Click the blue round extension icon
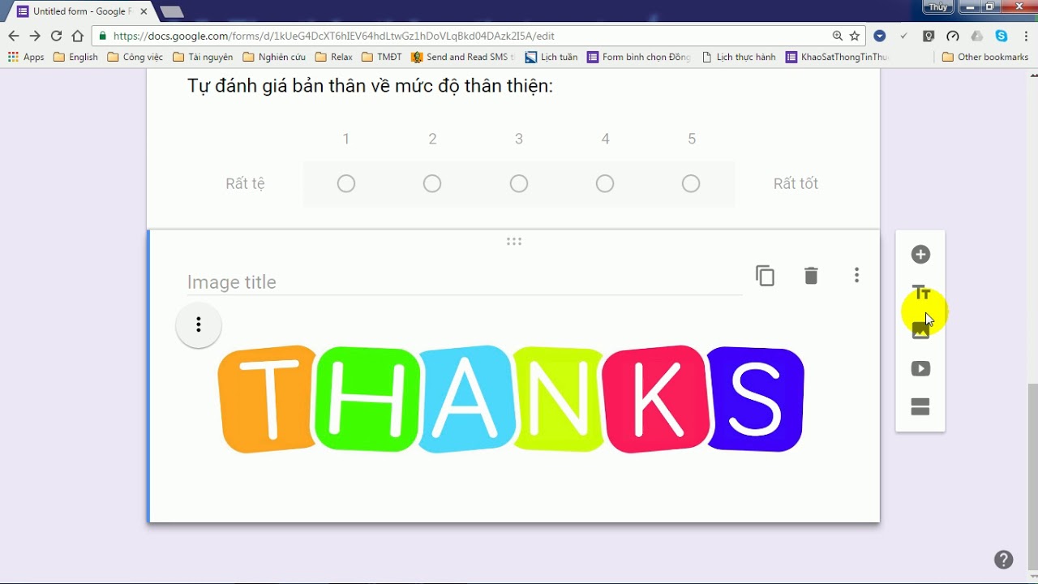The width and height of the screenshot is (1038, 584). click(x=880, y=36)
